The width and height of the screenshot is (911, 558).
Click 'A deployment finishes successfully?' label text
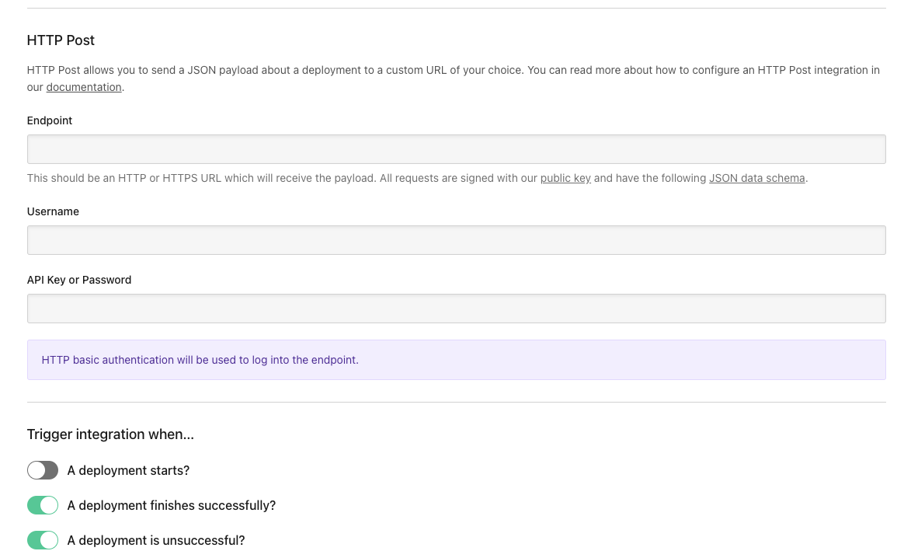(x=172, y=505)
